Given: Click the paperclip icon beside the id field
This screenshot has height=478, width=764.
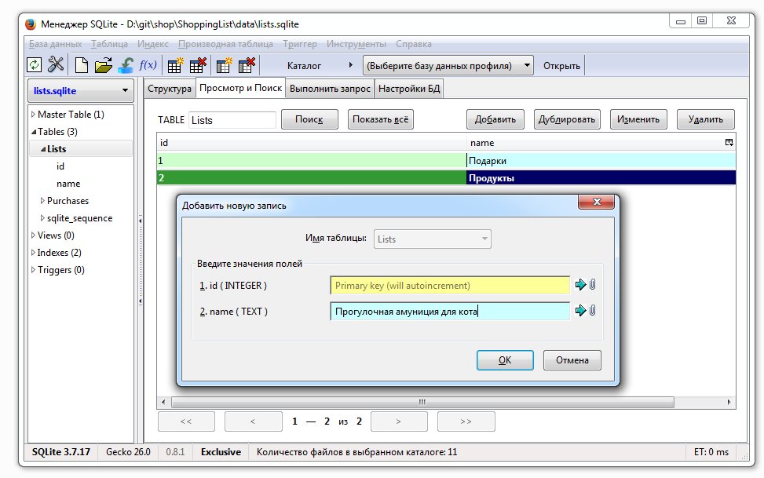Looking at the screenshot, I should pyautogui.click(x=593, y=285).
